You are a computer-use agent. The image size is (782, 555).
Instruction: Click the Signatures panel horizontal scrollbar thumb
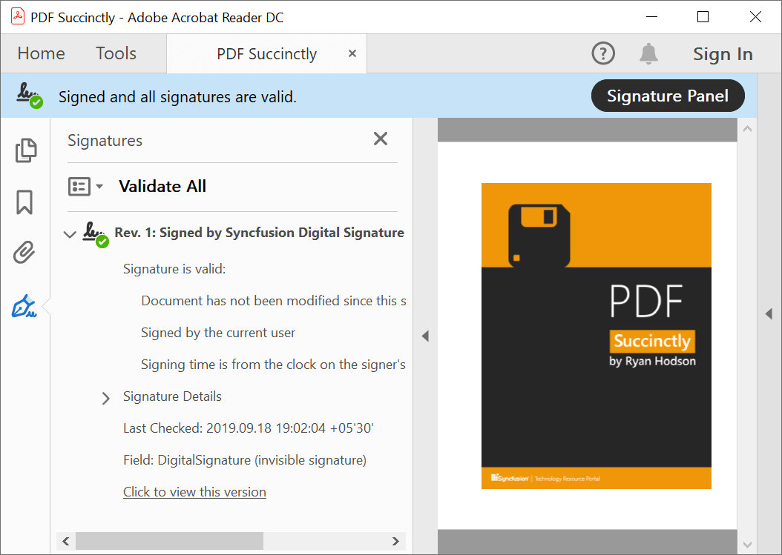[170, 541]
